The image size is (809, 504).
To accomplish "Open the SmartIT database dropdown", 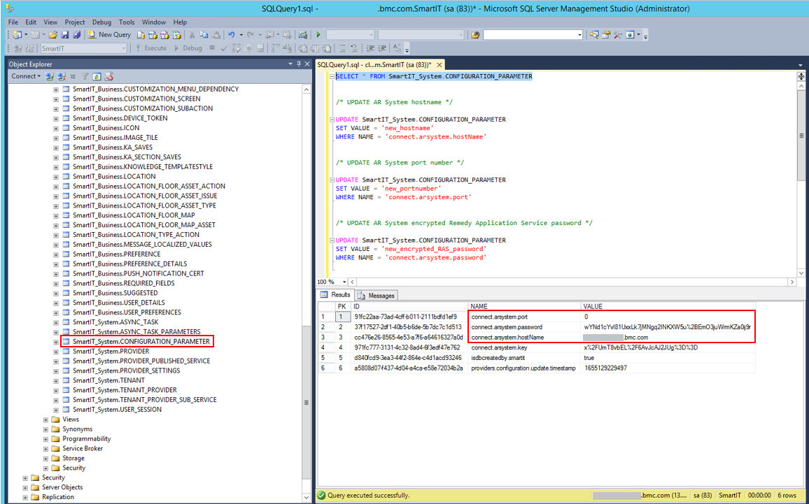I will 123,48.
